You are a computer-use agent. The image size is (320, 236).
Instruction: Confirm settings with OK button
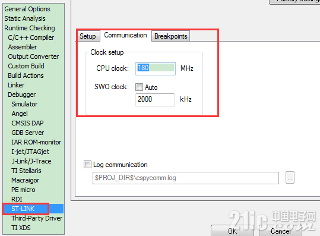232,231
